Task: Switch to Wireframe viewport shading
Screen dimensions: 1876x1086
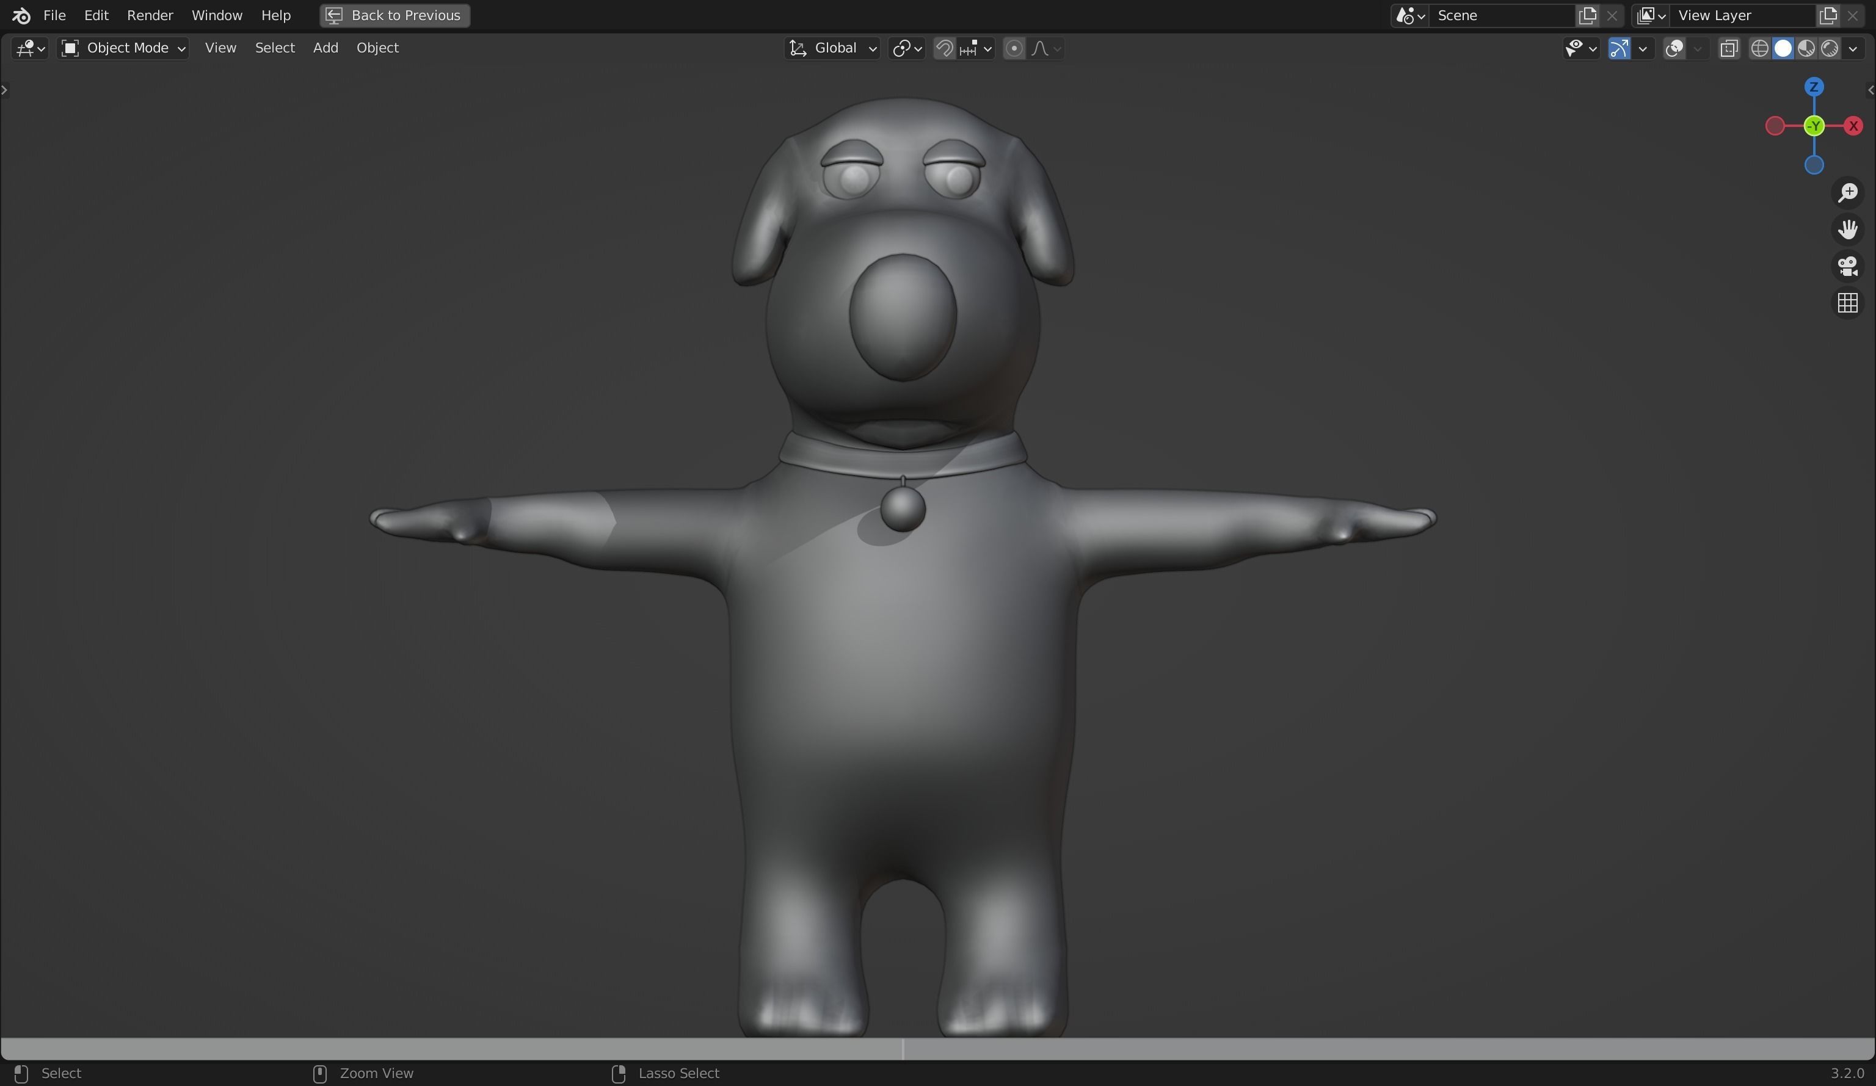Action: [x=1760, y=48]
